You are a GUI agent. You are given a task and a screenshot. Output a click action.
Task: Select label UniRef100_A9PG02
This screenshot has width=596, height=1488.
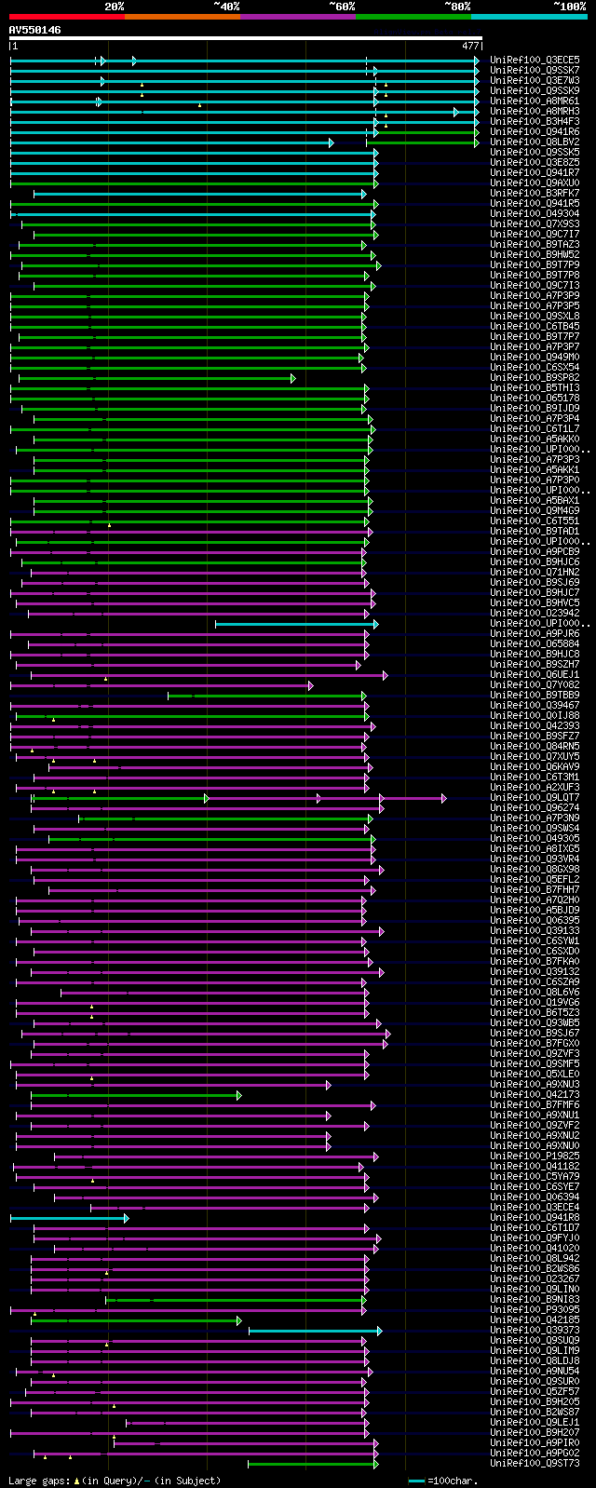click(535, 1453)
